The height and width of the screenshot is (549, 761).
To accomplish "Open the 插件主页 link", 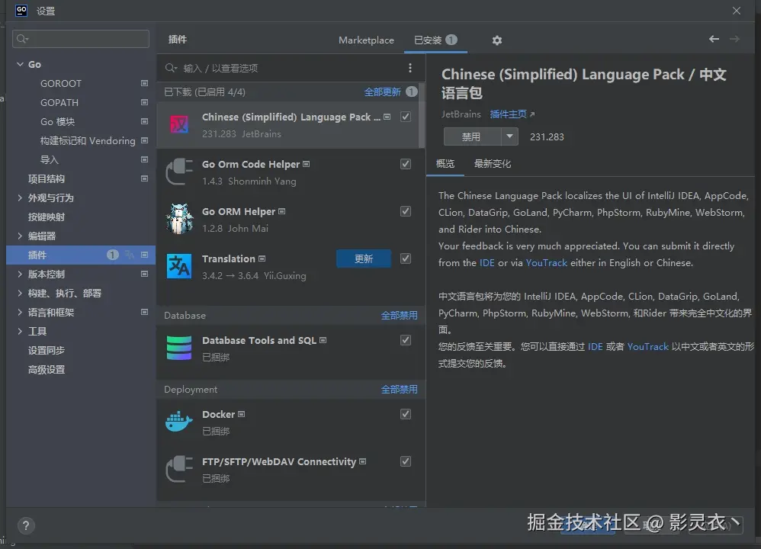I will tap(508, 114).
